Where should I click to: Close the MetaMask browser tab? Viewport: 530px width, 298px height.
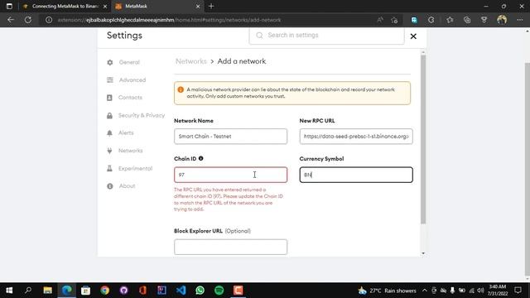click(x=198, y=6)
